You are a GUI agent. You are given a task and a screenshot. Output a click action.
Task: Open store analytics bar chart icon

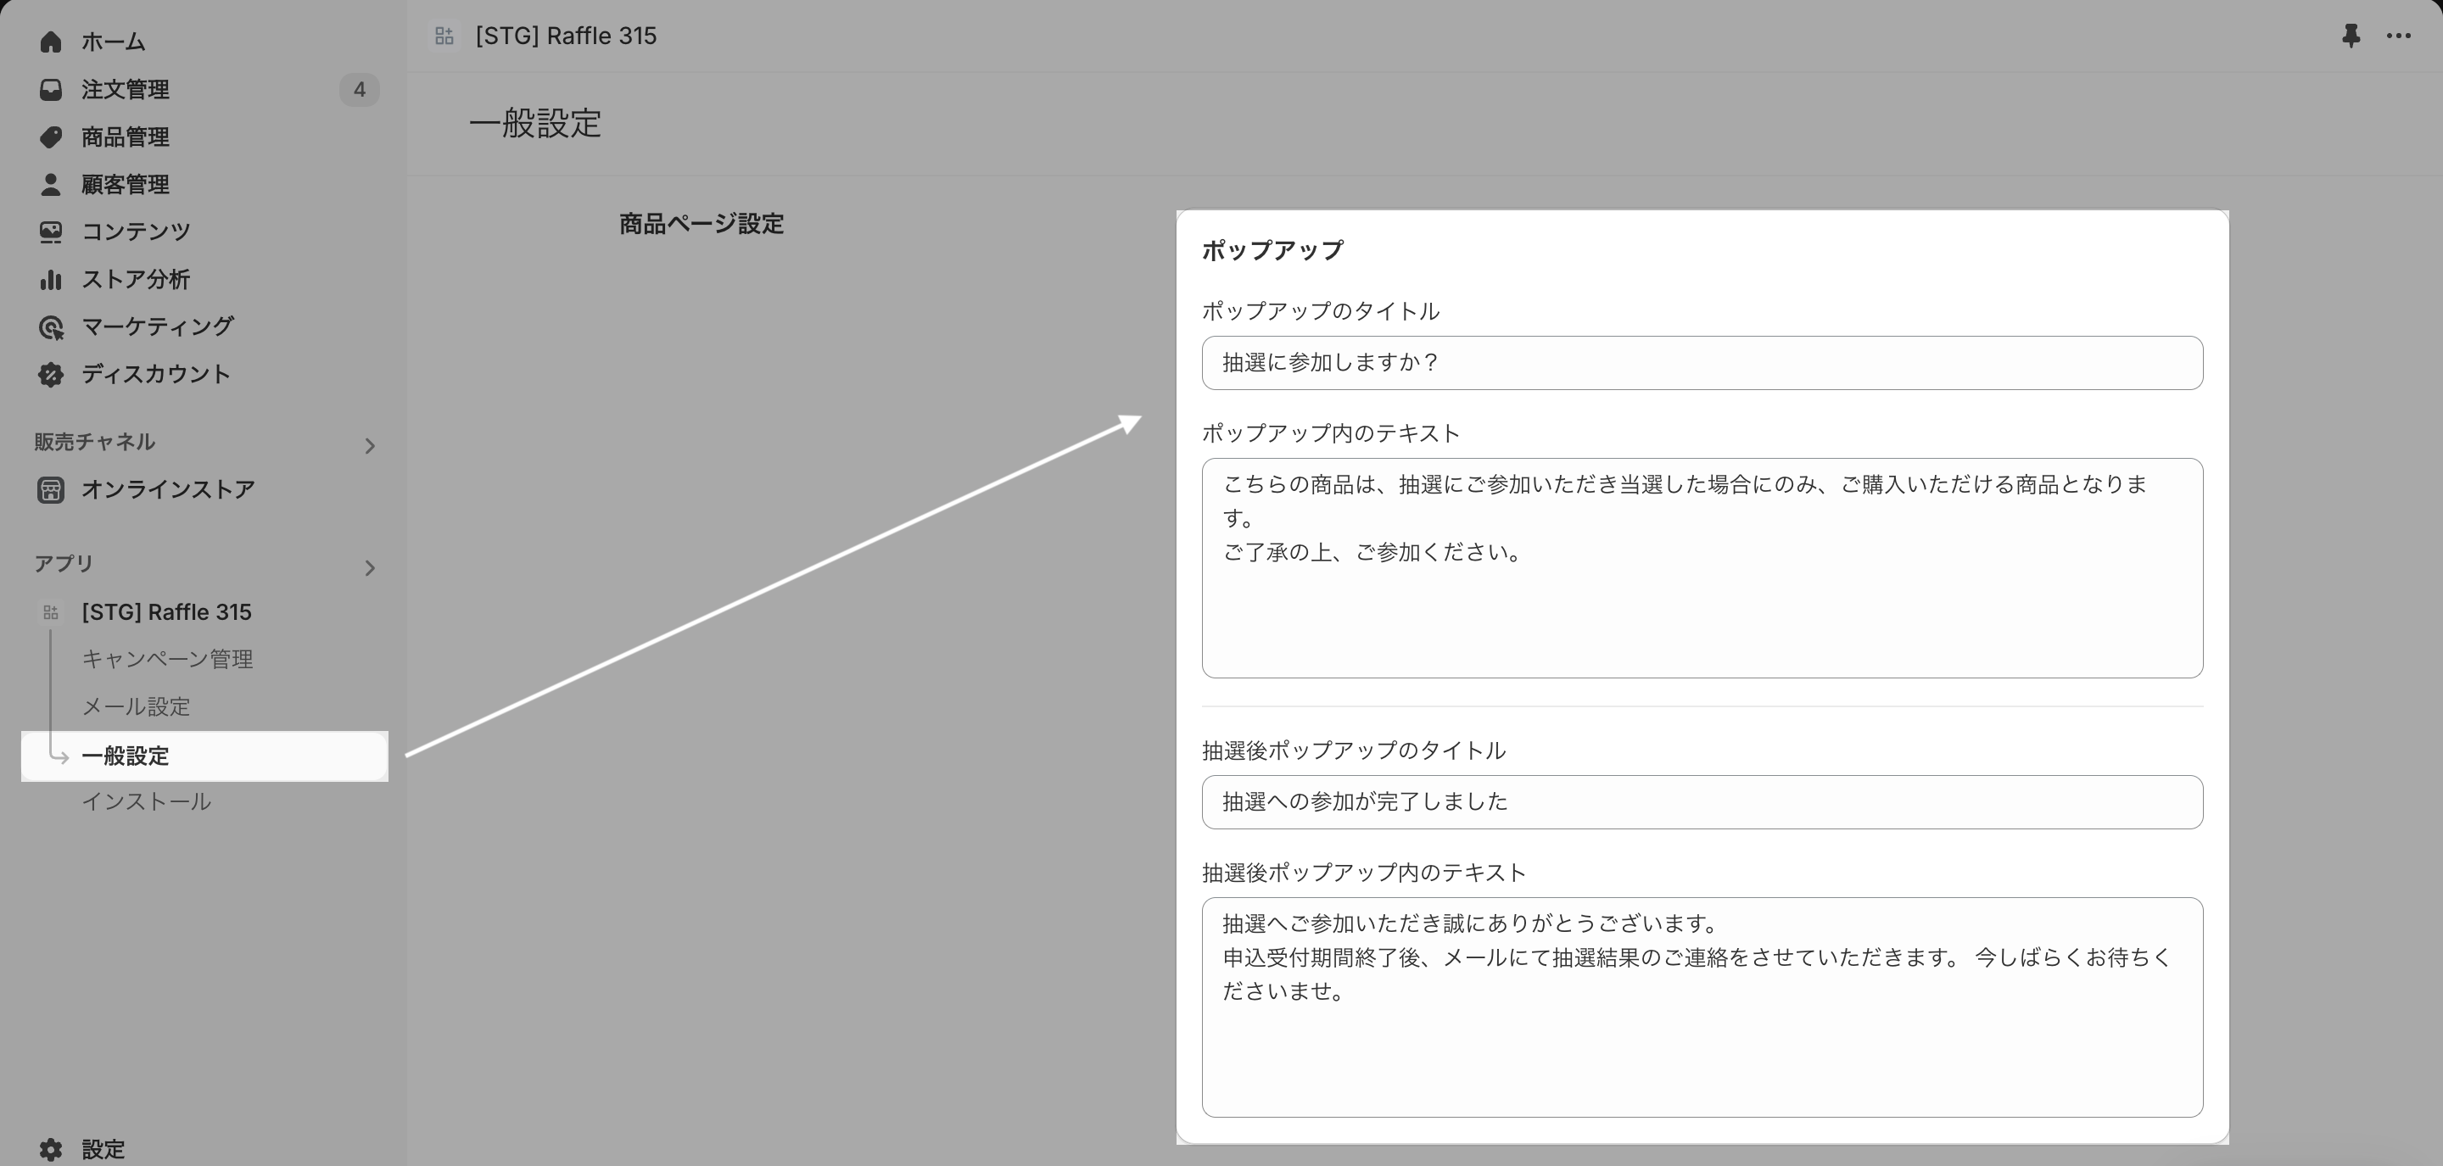tap(50, 279)
